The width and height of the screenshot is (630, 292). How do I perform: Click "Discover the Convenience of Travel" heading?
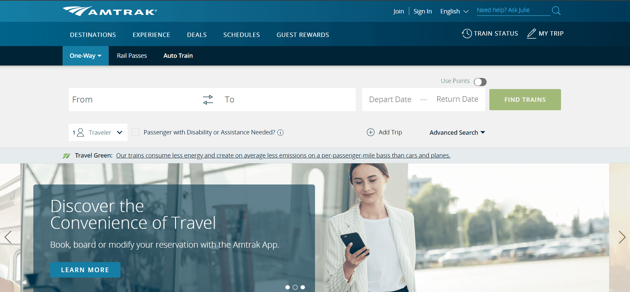click(133, 214)
